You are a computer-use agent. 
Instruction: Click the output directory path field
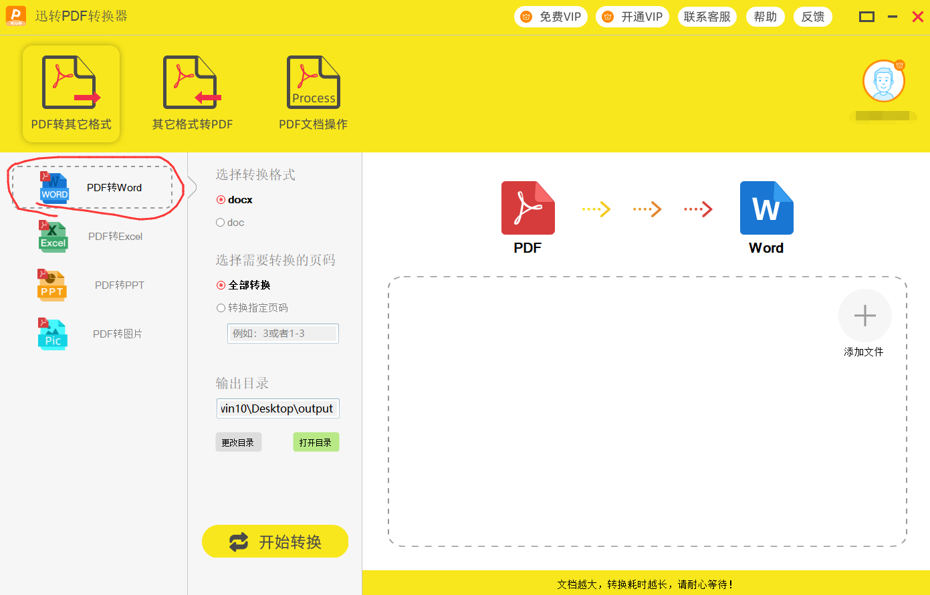(x=277, y=408)
